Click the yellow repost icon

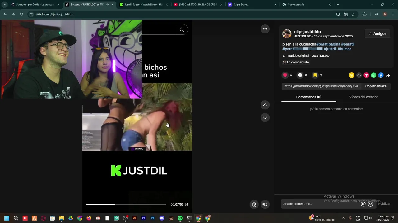pyautogui.click(x=352, y=75)
